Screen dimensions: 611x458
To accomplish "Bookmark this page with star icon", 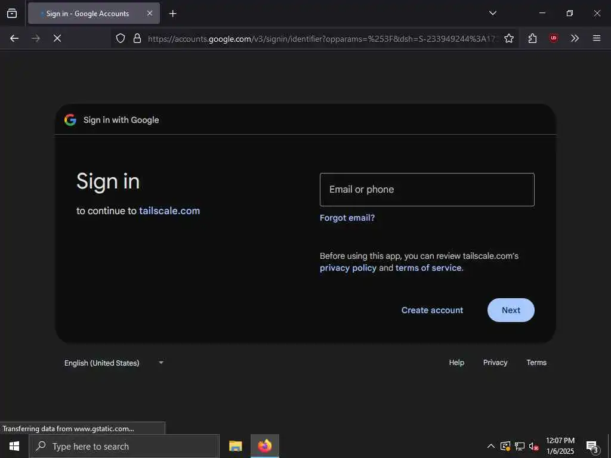I will click(508, 38).
